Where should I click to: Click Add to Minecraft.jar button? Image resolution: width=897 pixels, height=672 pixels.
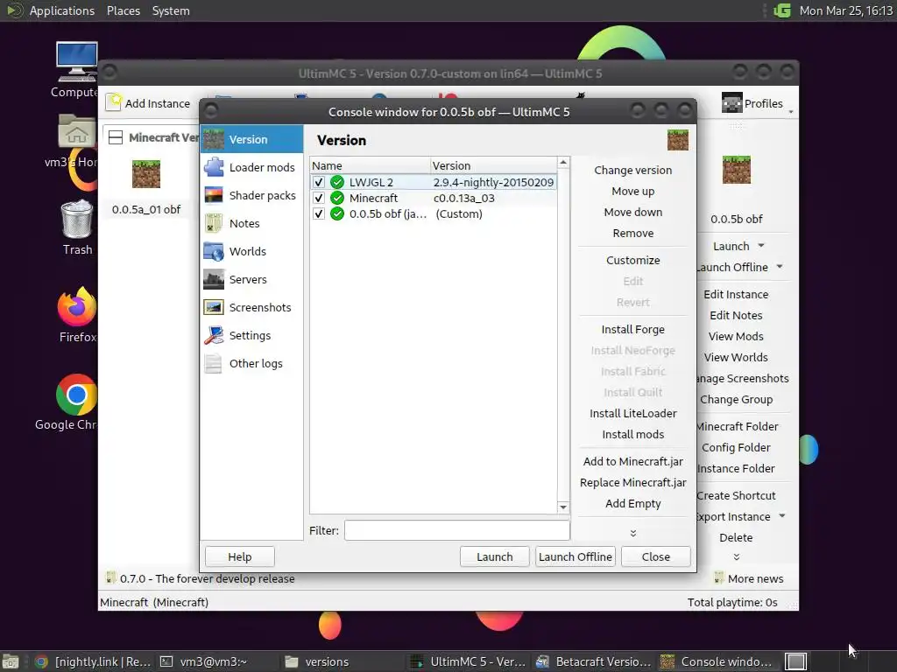click(x=632, y=462)
